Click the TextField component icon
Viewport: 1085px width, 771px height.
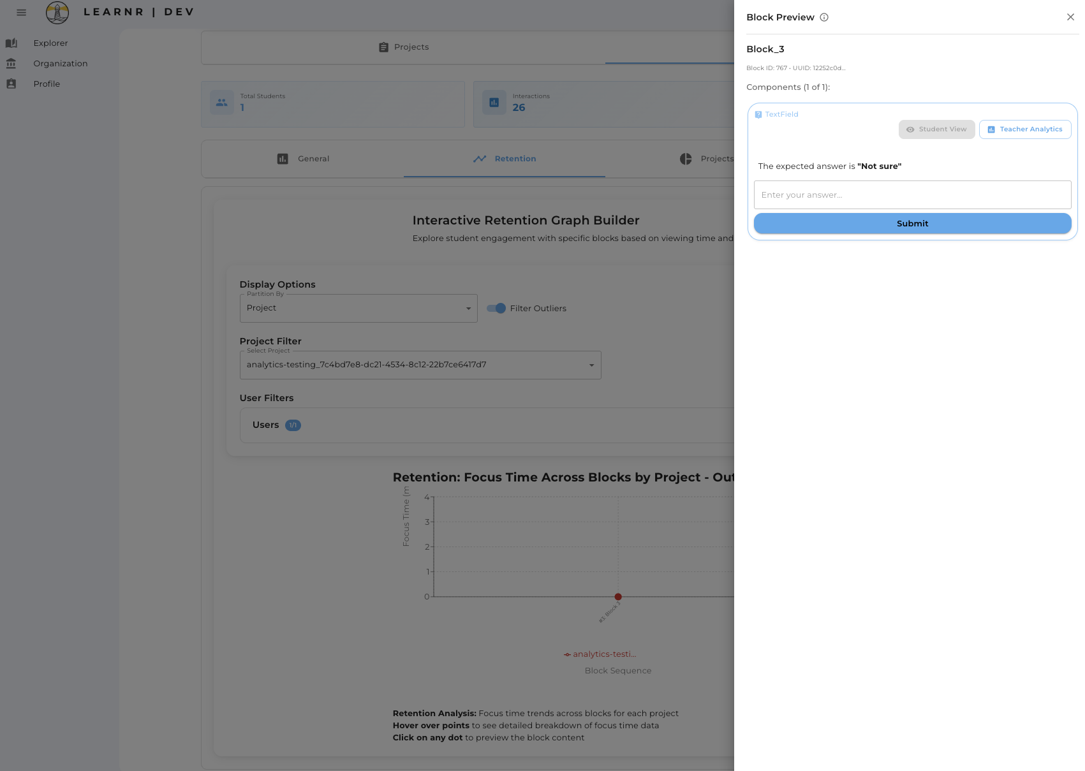coord(758,114)
